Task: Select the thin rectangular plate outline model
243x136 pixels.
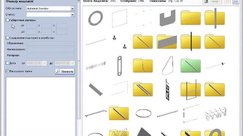Action: (x=120, y=18)
